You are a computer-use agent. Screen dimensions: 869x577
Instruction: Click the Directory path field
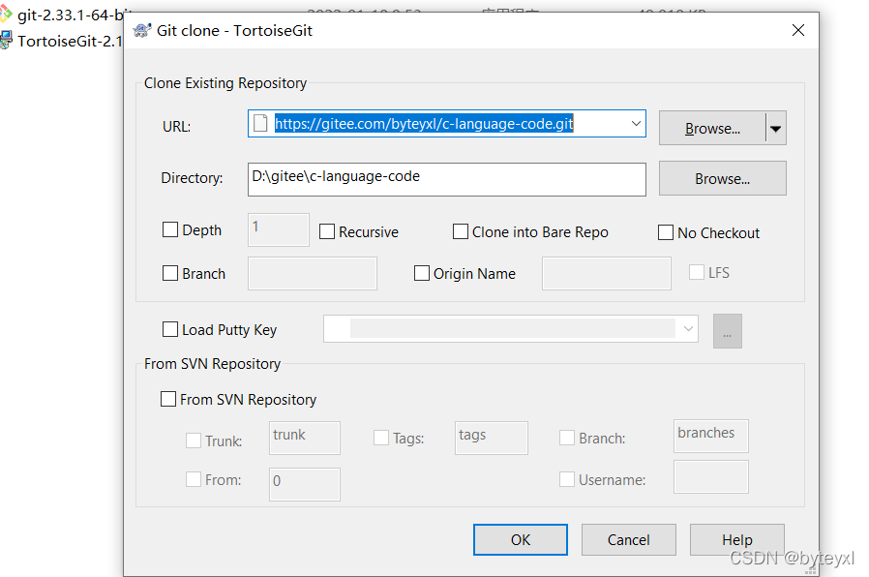point(447,179)
